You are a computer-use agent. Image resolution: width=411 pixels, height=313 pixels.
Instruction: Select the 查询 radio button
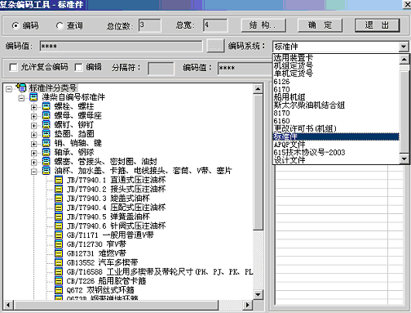point(60,25)
